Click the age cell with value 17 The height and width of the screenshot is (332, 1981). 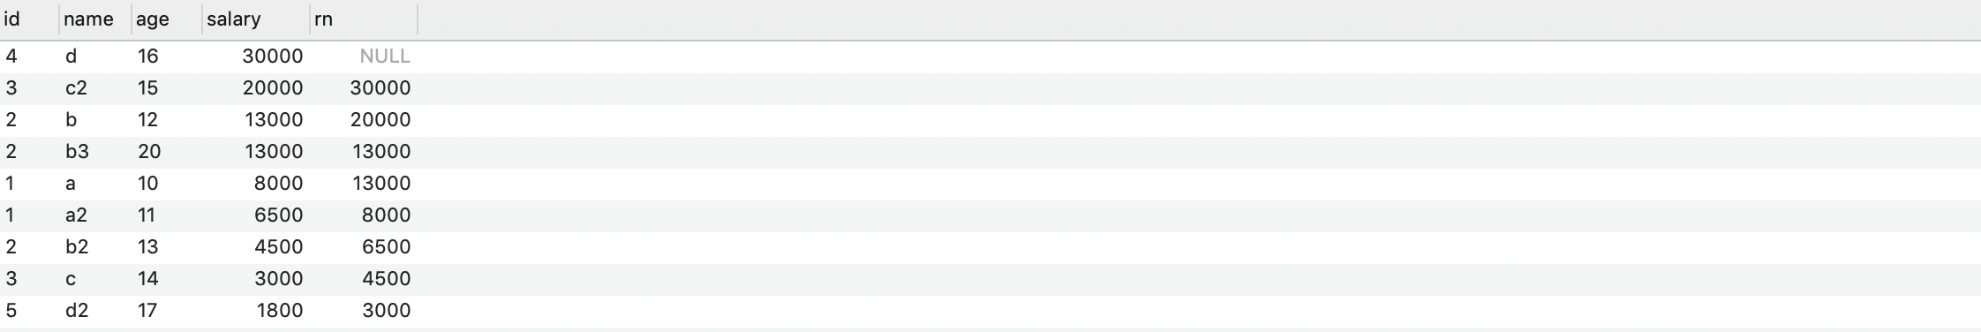pos(167,311)
